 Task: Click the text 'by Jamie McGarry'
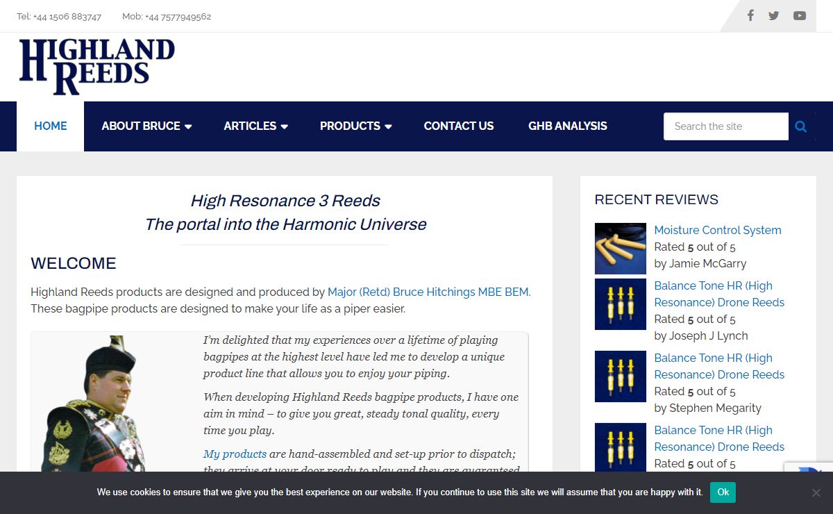click(700, 263)
